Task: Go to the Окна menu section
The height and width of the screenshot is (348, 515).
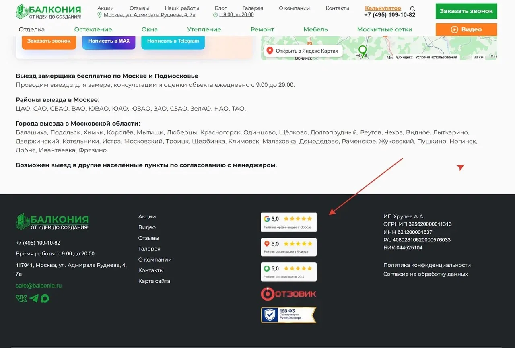Action: 149,29
